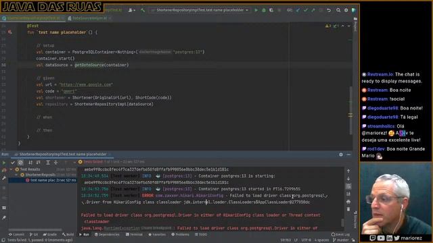Click the Git push arrow icon
This screenshot has height=243, width=433.
(313, 10)
